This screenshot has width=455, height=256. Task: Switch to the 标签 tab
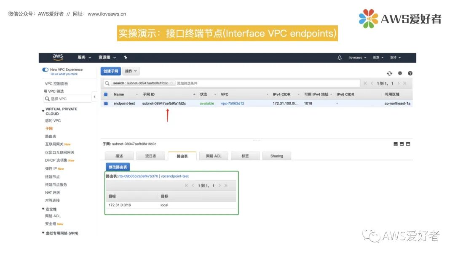pos(245,156)
